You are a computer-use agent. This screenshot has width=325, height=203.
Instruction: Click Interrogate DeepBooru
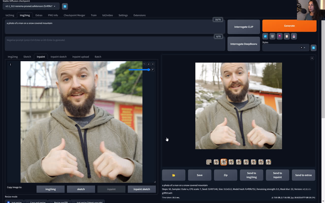[244, 44]
